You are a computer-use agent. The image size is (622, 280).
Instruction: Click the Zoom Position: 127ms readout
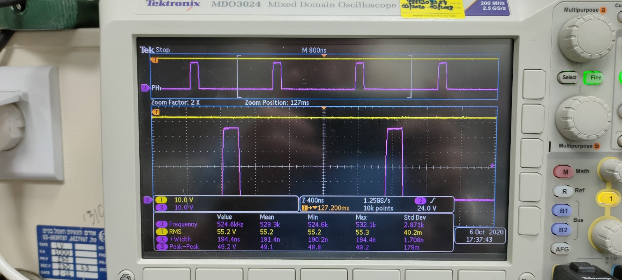point(277,103)
